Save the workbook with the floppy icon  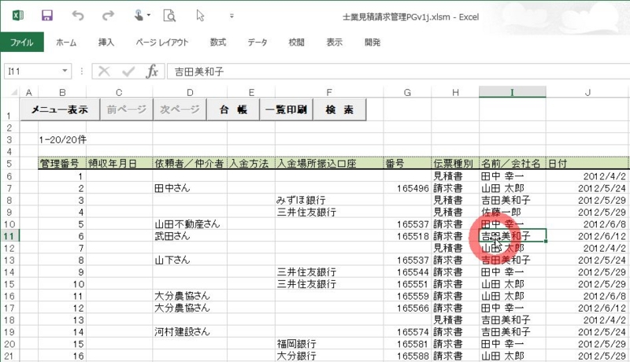pos(47,16)
